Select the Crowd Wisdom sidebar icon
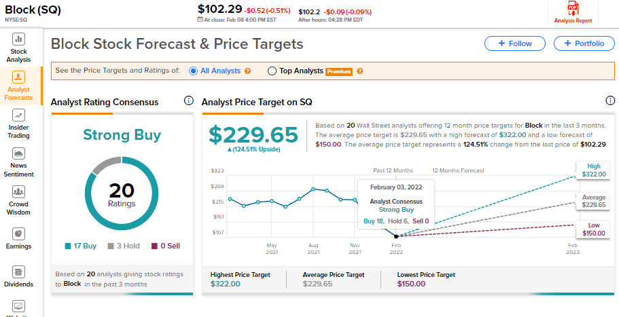 (x=19, y=192)
